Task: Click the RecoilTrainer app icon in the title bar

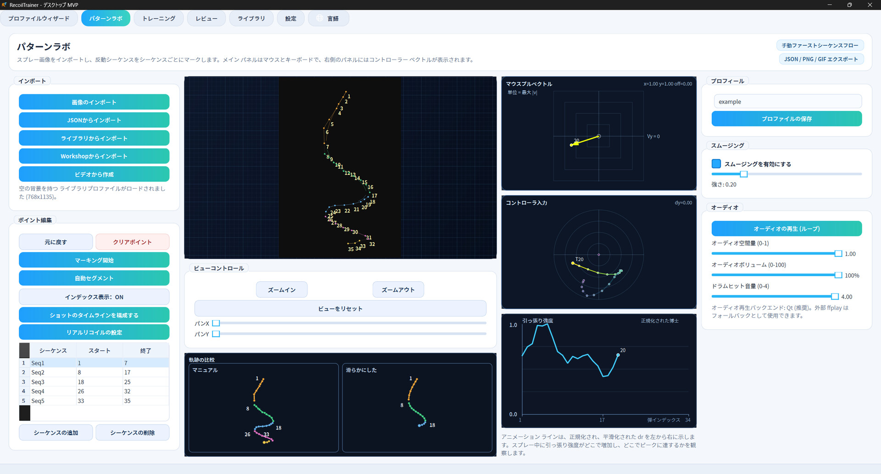Action: [x=4, y=5]
